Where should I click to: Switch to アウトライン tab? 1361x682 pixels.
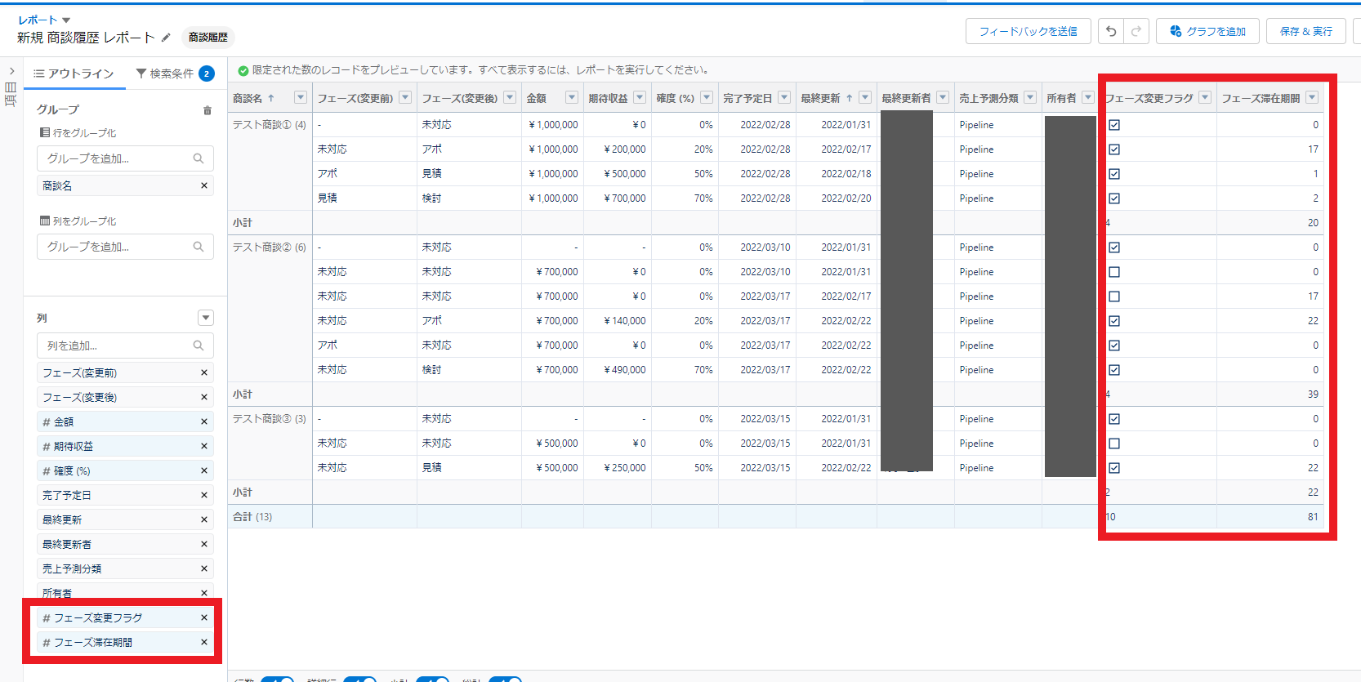point(74,74)
